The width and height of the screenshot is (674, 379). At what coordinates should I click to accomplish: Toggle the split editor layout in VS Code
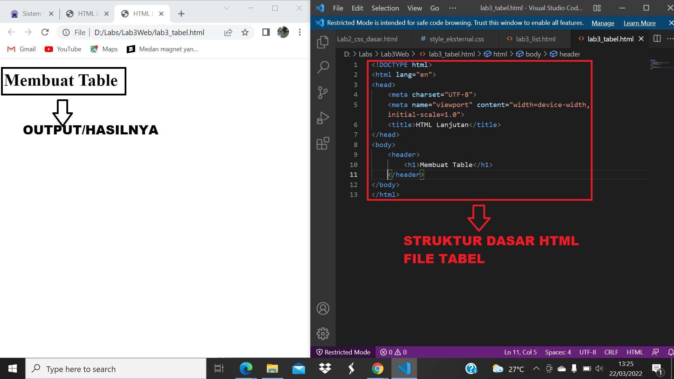click(657, 39)
